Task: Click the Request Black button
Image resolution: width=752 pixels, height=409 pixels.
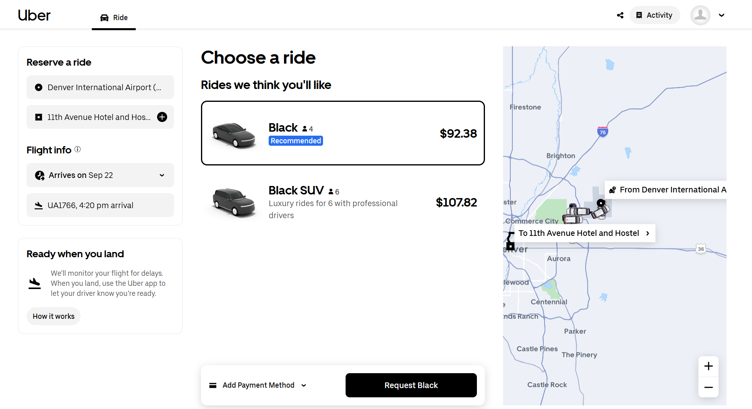Action: (x=411, y=385)
